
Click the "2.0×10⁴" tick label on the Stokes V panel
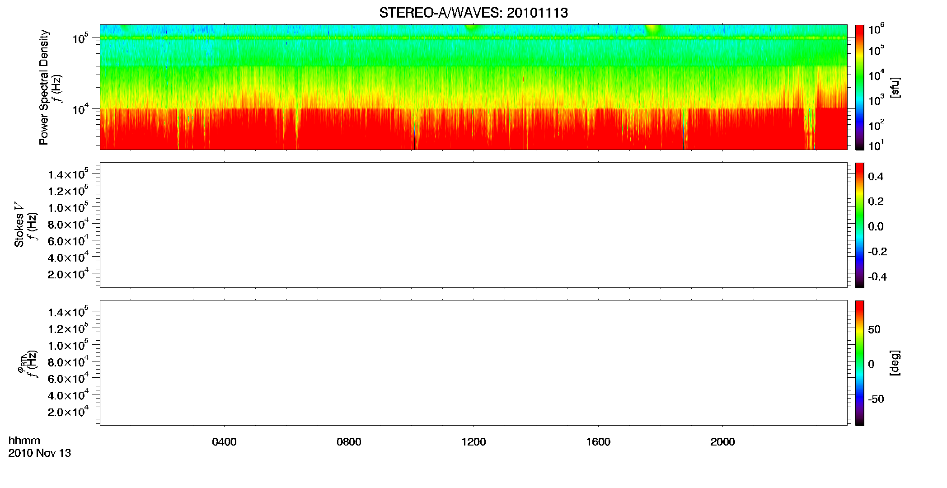coord(68,274)
